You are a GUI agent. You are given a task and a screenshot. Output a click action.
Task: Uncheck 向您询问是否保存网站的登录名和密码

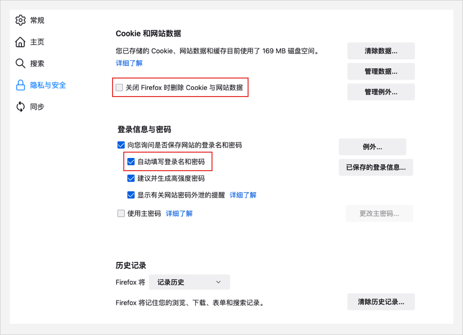121,145
